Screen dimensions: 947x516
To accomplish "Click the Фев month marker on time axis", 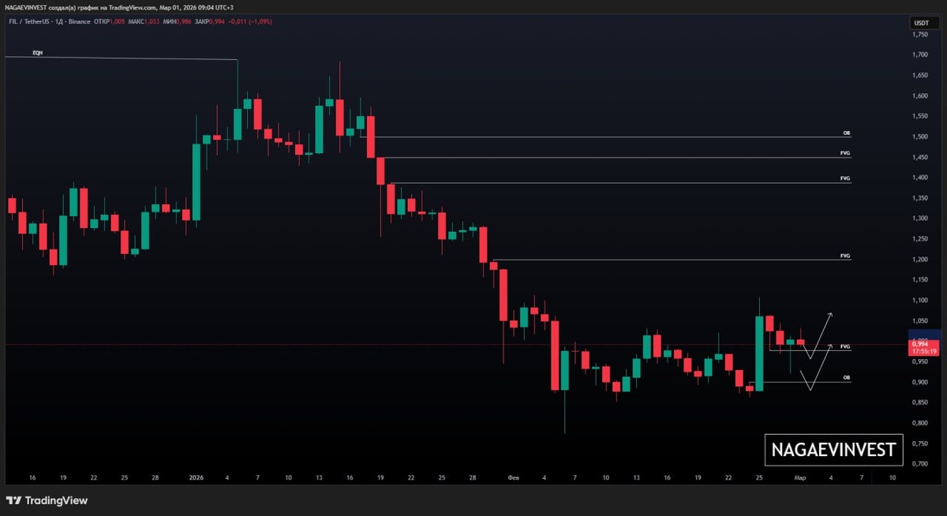I will pyautogui.click(x=514, y=477).
